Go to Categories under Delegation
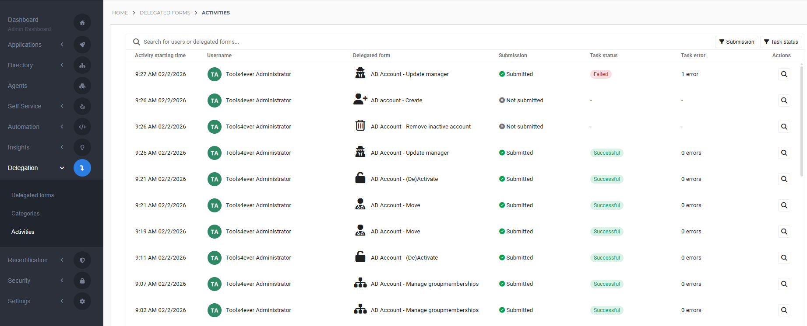Screen dimensions: 807x326 (25, 214)
